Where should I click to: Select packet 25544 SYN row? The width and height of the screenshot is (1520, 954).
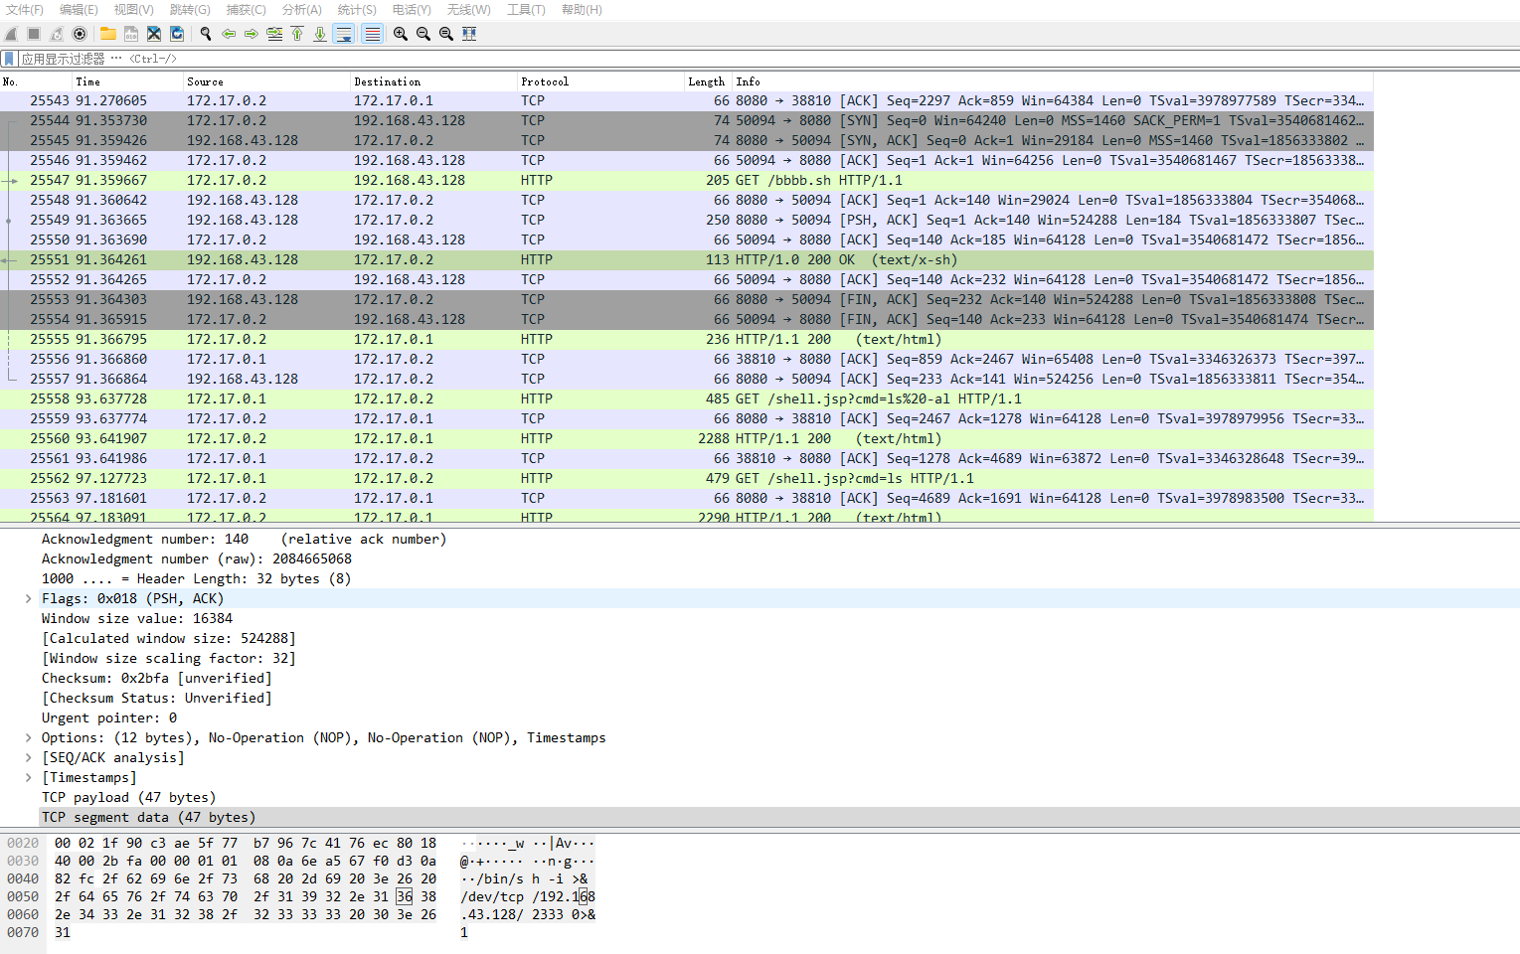686,120
